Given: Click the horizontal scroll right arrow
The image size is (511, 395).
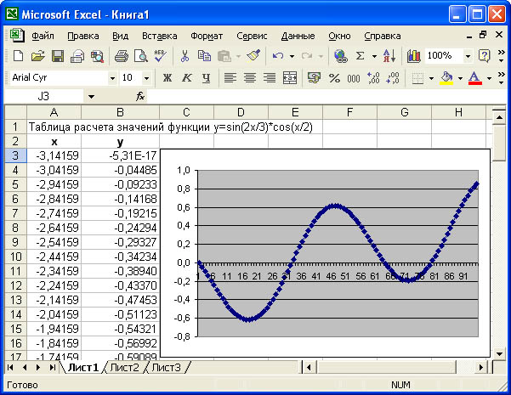Looking at the screenshot, I should click(x=481, y=368).
